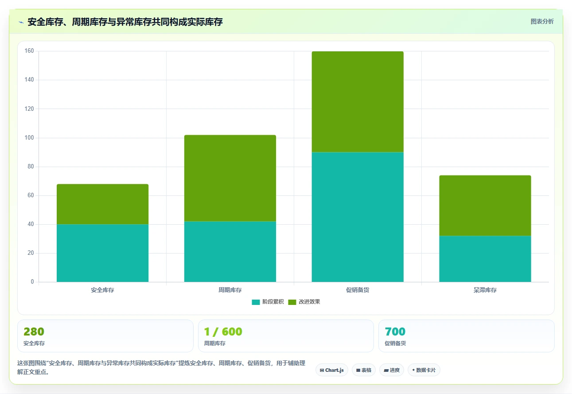Screen dimensions: 572x394
Task: Click the x-axis label 安全库存
Action: tap(102, 290)
